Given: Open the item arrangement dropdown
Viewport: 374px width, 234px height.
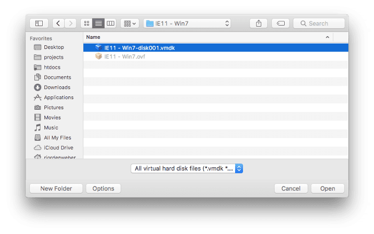Looking at the screenshot, I should point(129,23).
